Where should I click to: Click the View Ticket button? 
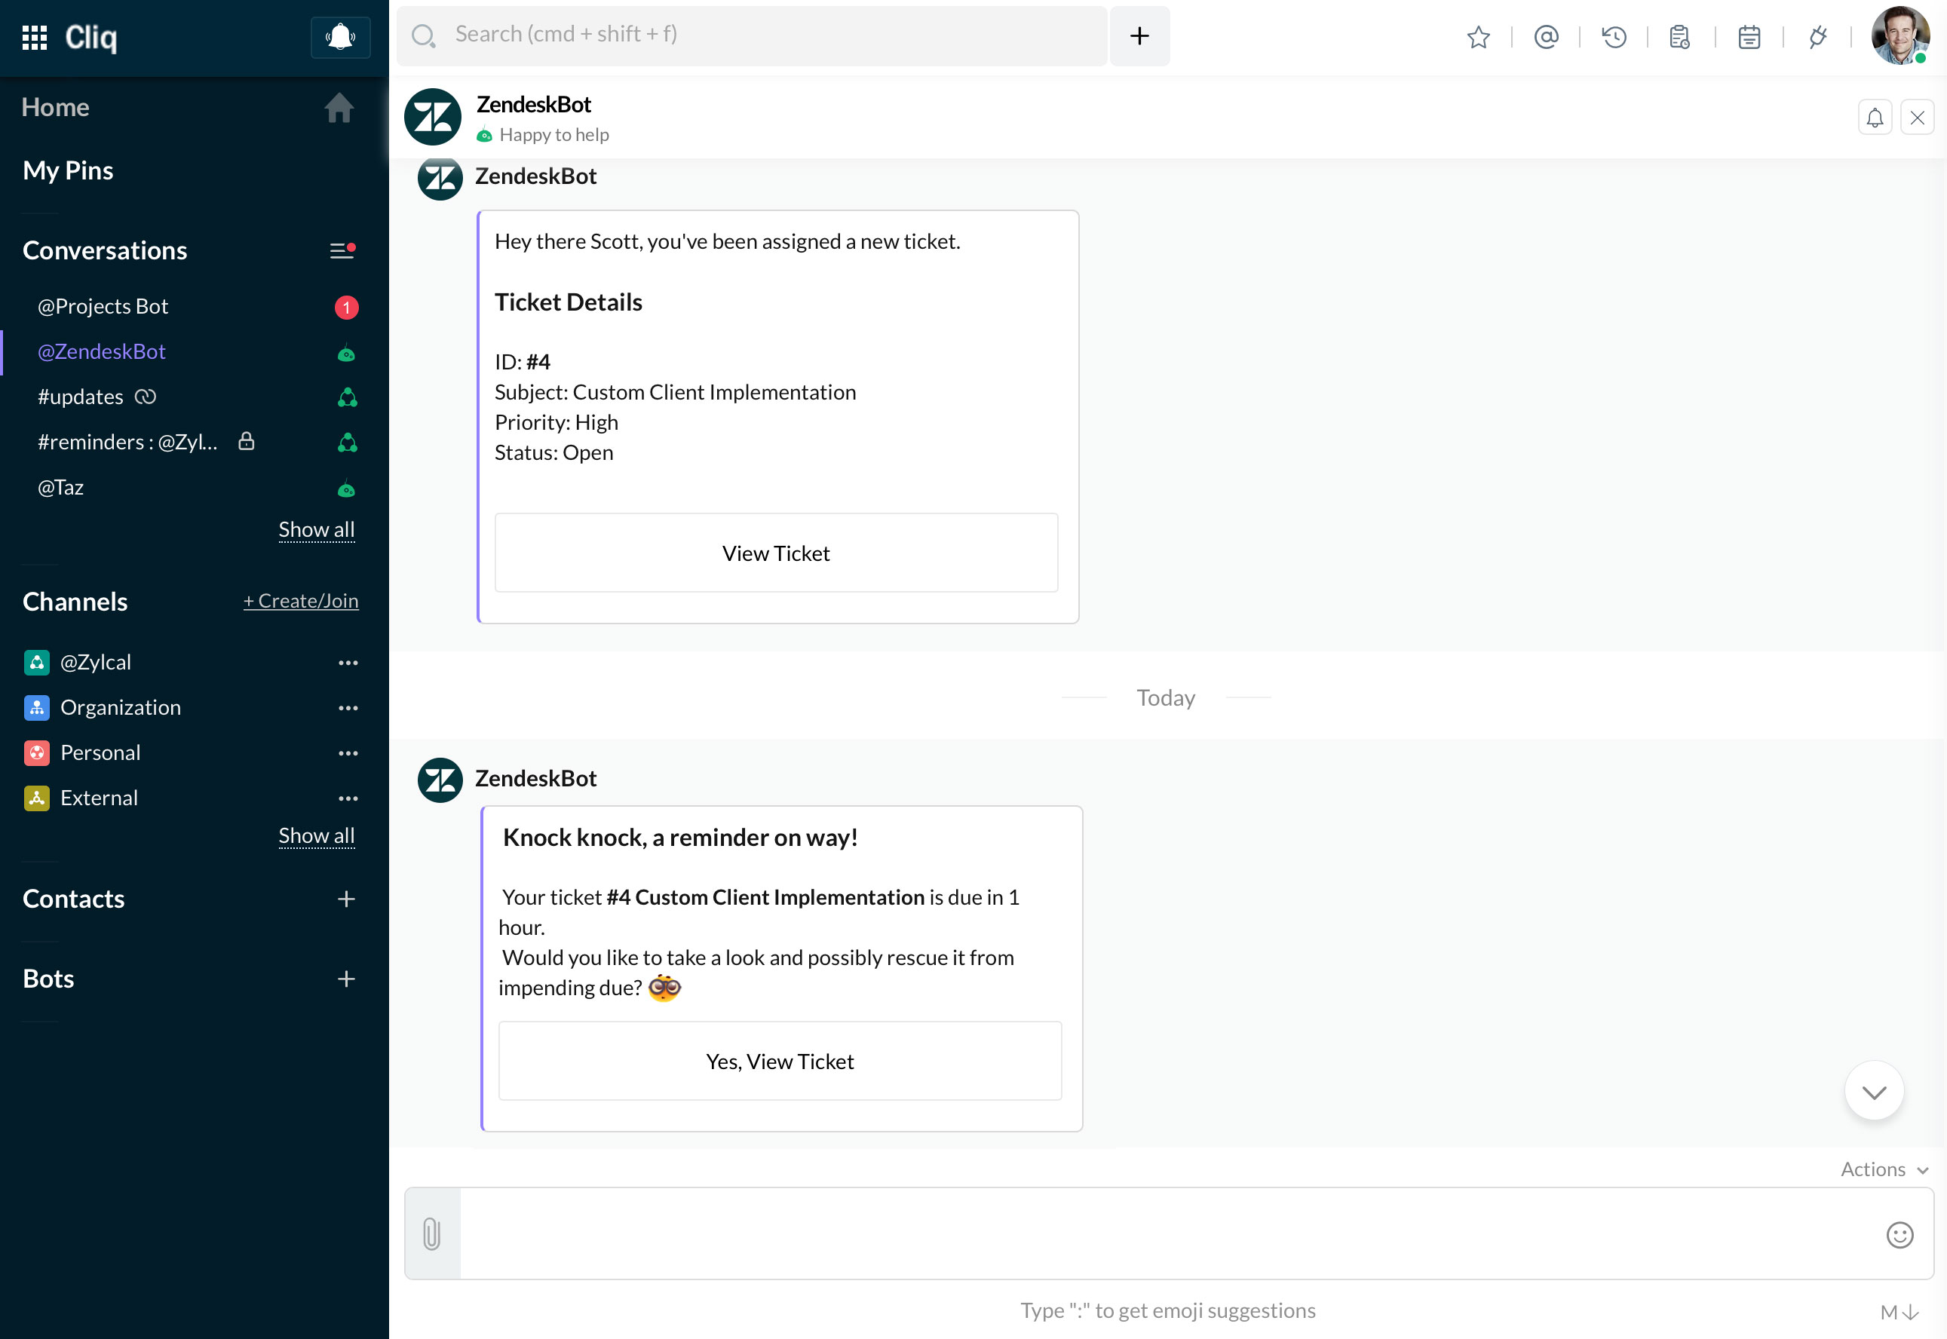tap(776, 553)
